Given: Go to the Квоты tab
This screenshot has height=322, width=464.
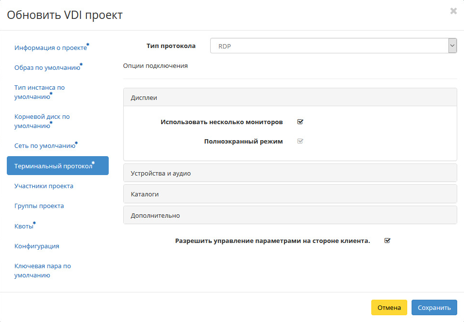Looking at the screenshot, I should pos(24,226).
